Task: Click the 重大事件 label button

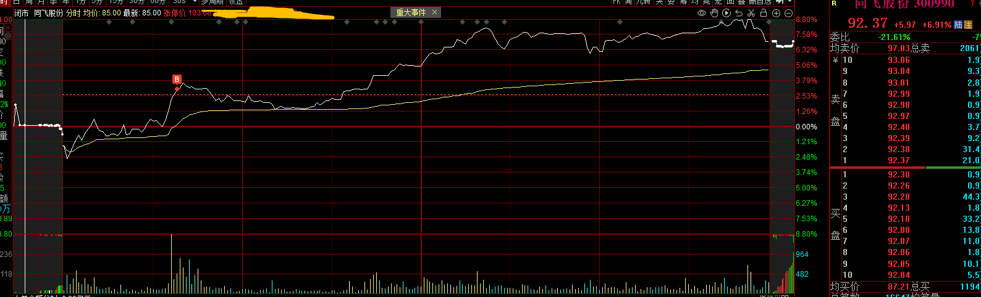Action: 411,12
